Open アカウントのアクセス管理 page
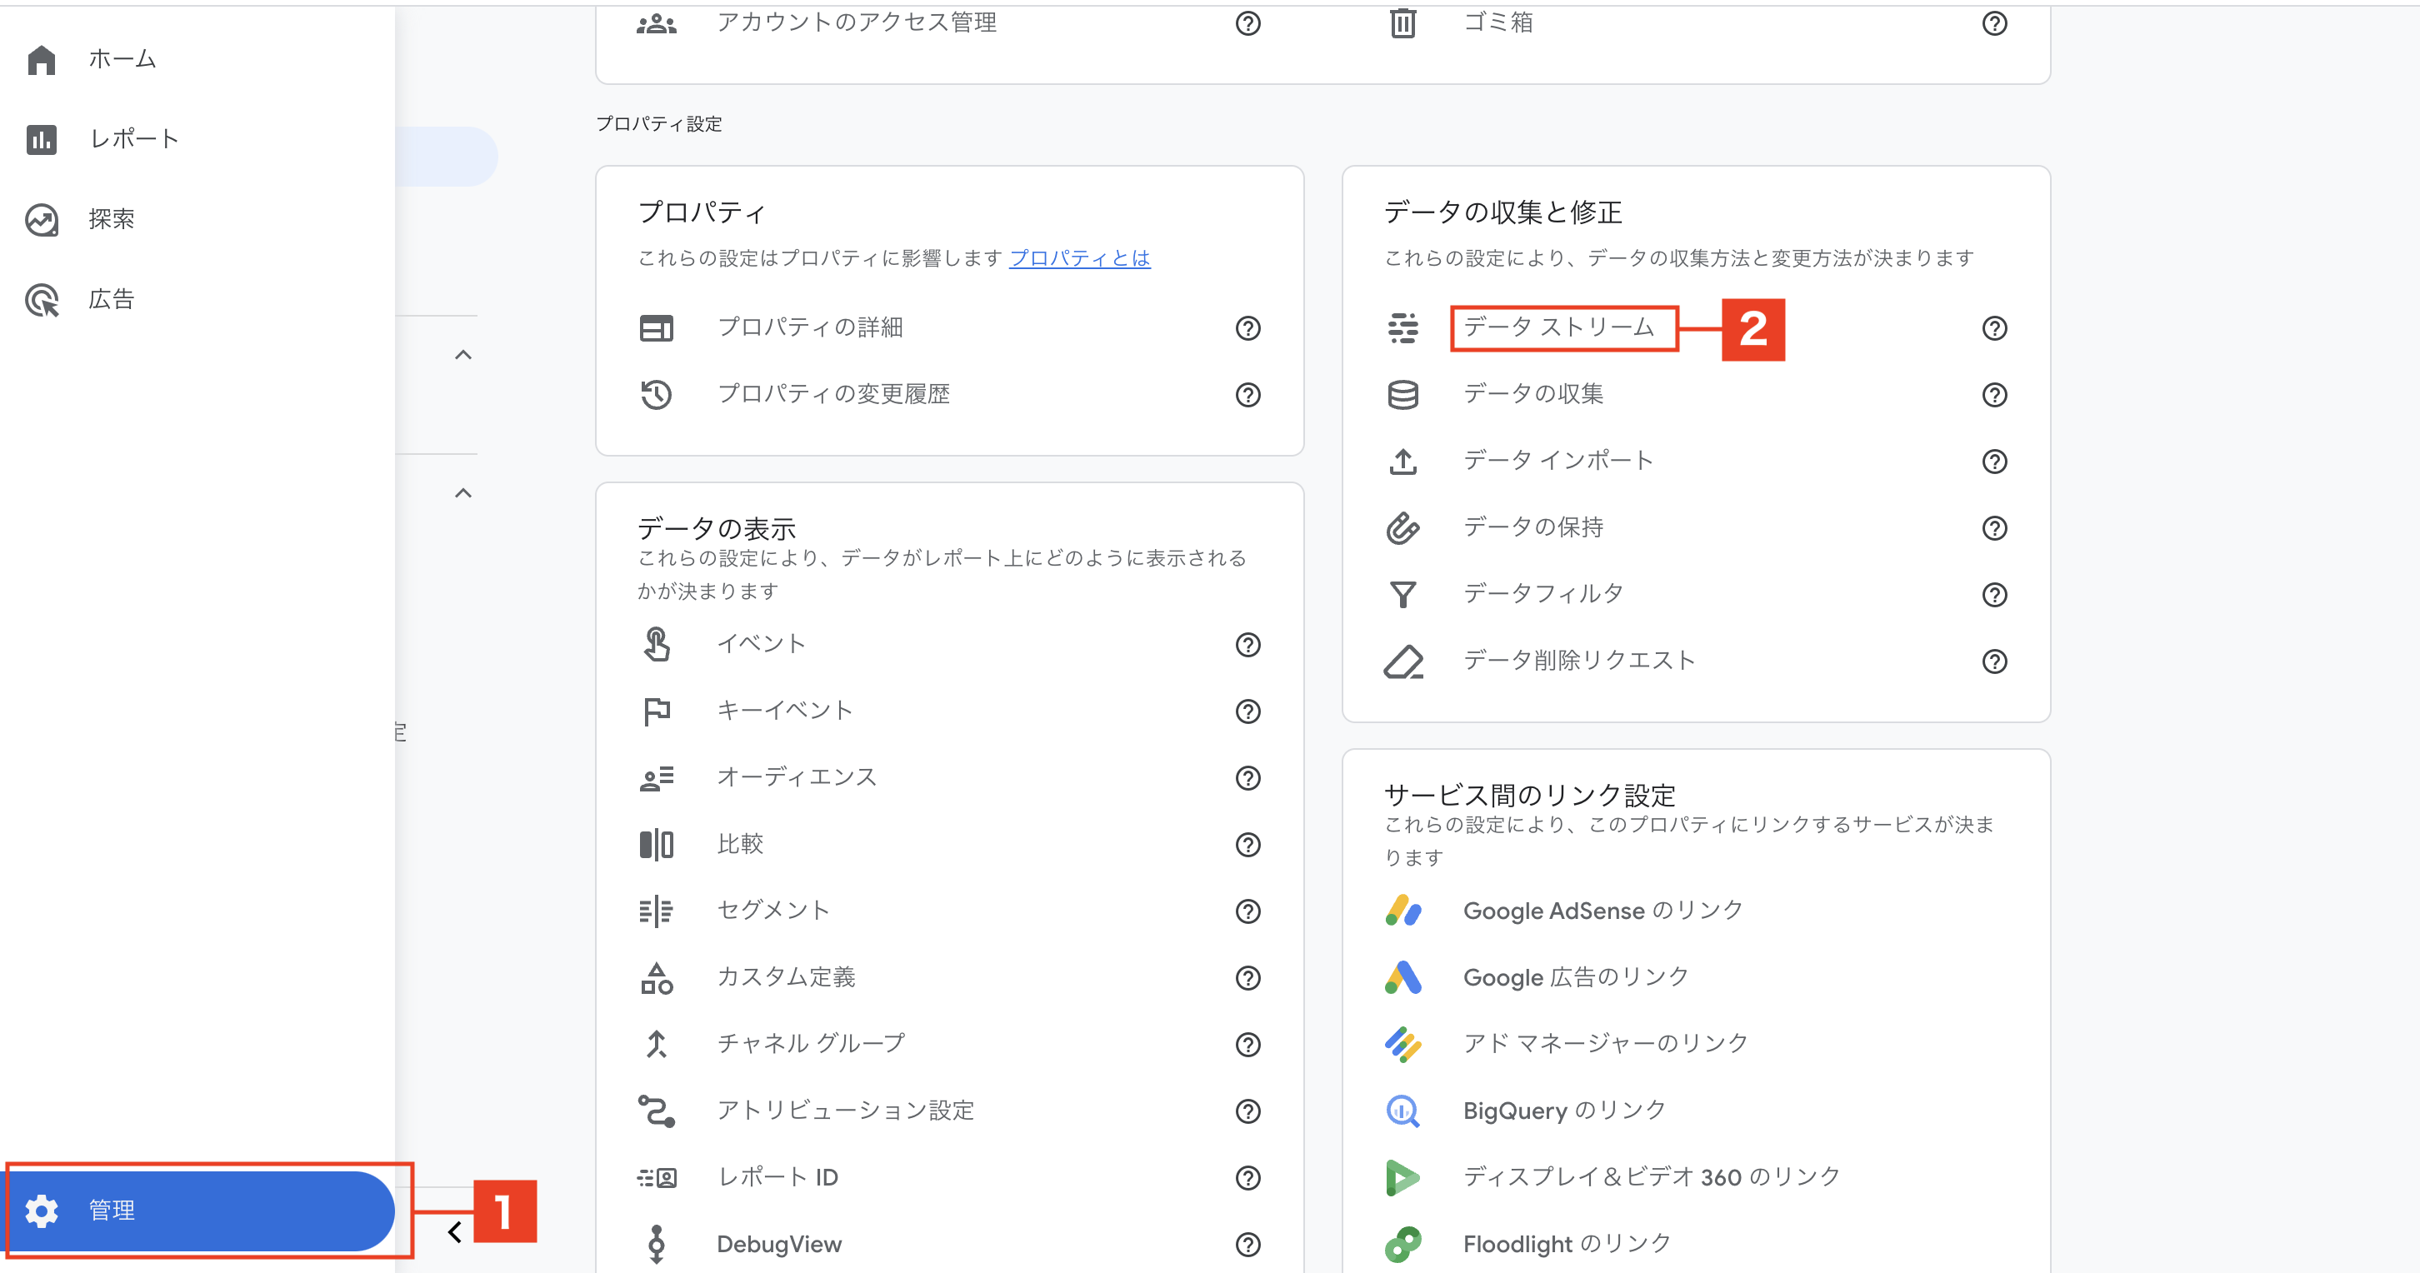The width and height of the screenshot is (2420, 1273). (x=856, y=22)
